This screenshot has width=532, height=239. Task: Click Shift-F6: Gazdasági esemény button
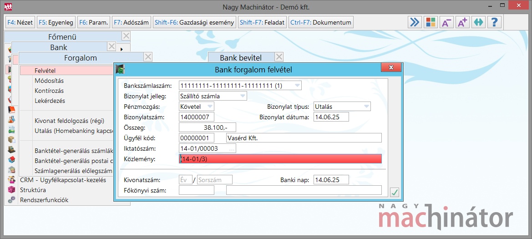point(194,23)
